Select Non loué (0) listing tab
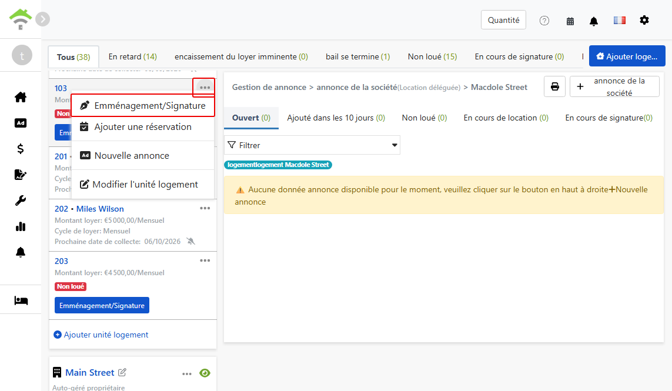Screen dimensions: 672x391 424,118
